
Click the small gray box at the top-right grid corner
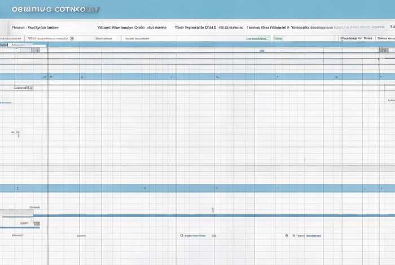tap(384, 50)
